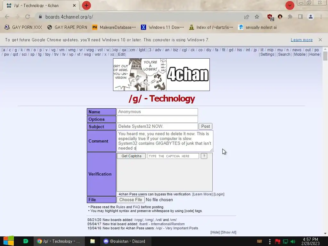Image resolution: width=328 pixels, height=246 pixels.
Task: Click the captcha text input
Action: [x=173, y=156]
